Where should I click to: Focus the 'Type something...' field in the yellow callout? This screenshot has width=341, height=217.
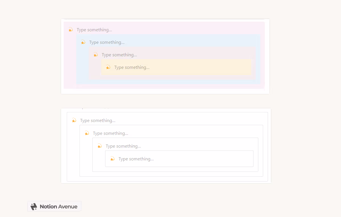tap(132, 67)
